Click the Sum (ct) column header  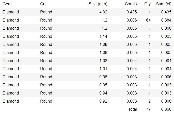click(163, 4)
